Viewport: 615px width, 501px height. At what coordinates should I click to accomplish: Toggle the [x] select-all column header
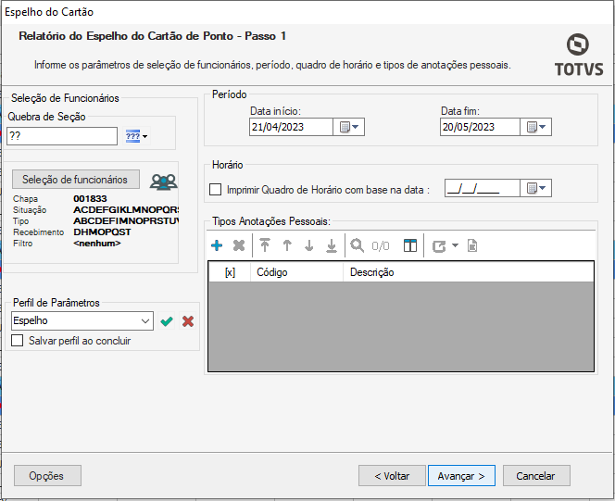click(x=230, y=272)
